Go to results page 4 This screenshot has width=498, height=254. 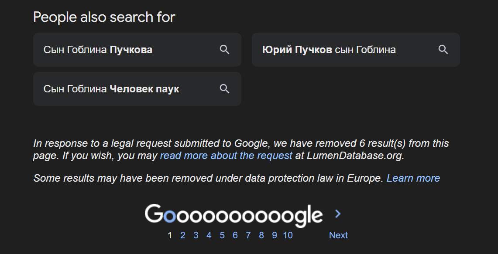pos(209,235)
